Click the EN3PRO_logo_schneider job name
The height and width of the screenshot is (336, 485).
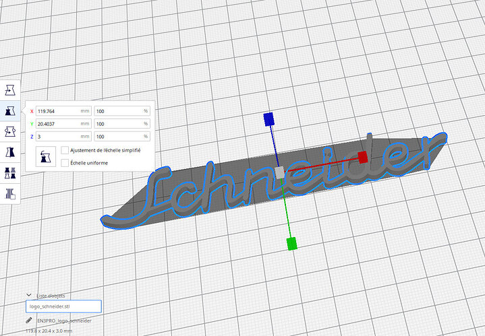tap(64, 321)
